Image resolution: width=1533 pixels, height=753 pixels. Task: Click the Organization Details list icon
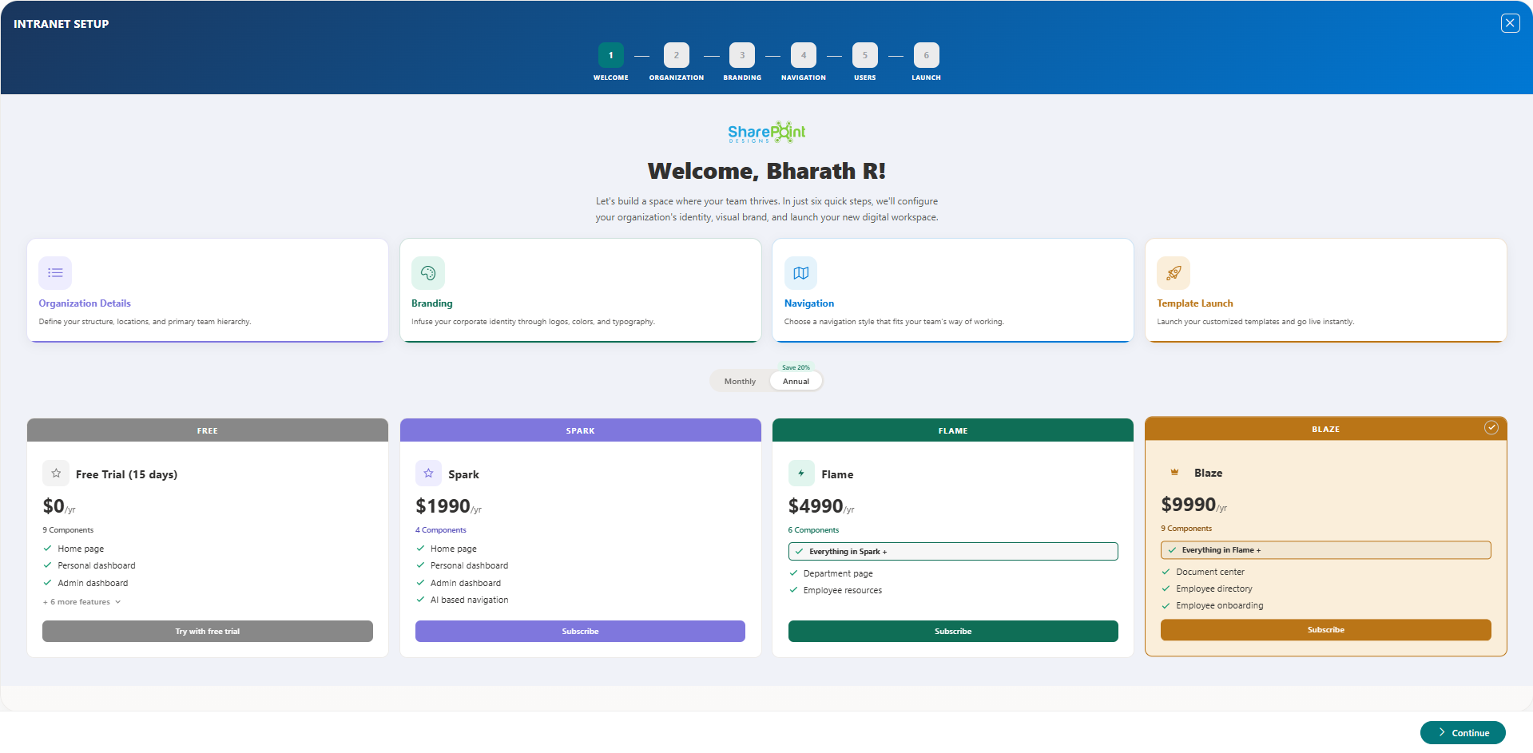tap(55, 273)
